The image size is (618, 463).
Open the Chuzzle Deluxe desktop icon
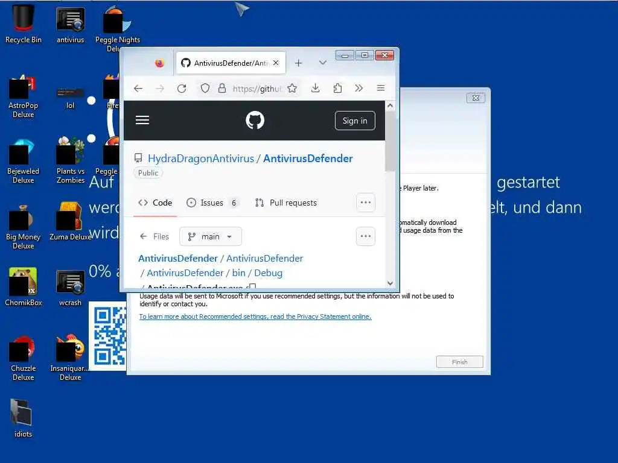pos(24,359)
